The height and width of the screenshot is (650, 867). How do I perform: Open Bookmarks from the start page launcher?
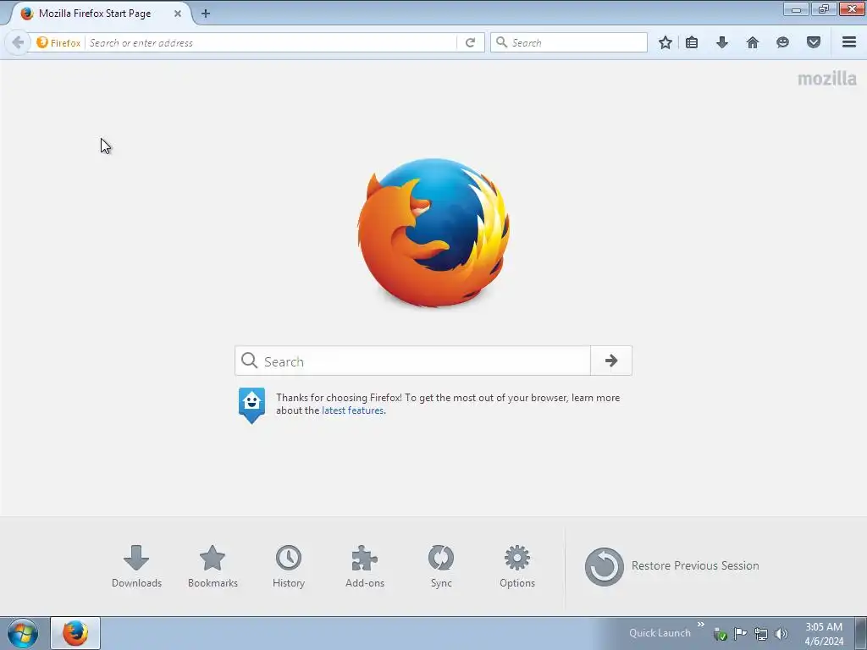pyautogui.click(x=213, y=566)
